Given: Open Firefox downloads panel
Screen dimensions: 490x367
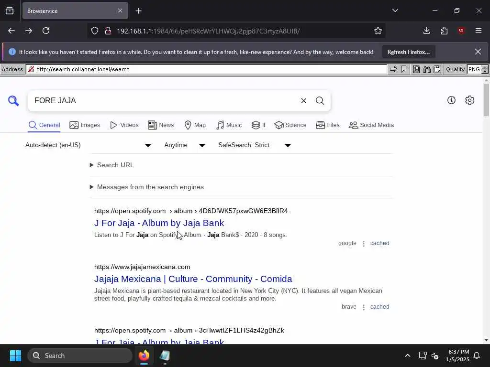Looking at the screenshot, I should 426,31.
